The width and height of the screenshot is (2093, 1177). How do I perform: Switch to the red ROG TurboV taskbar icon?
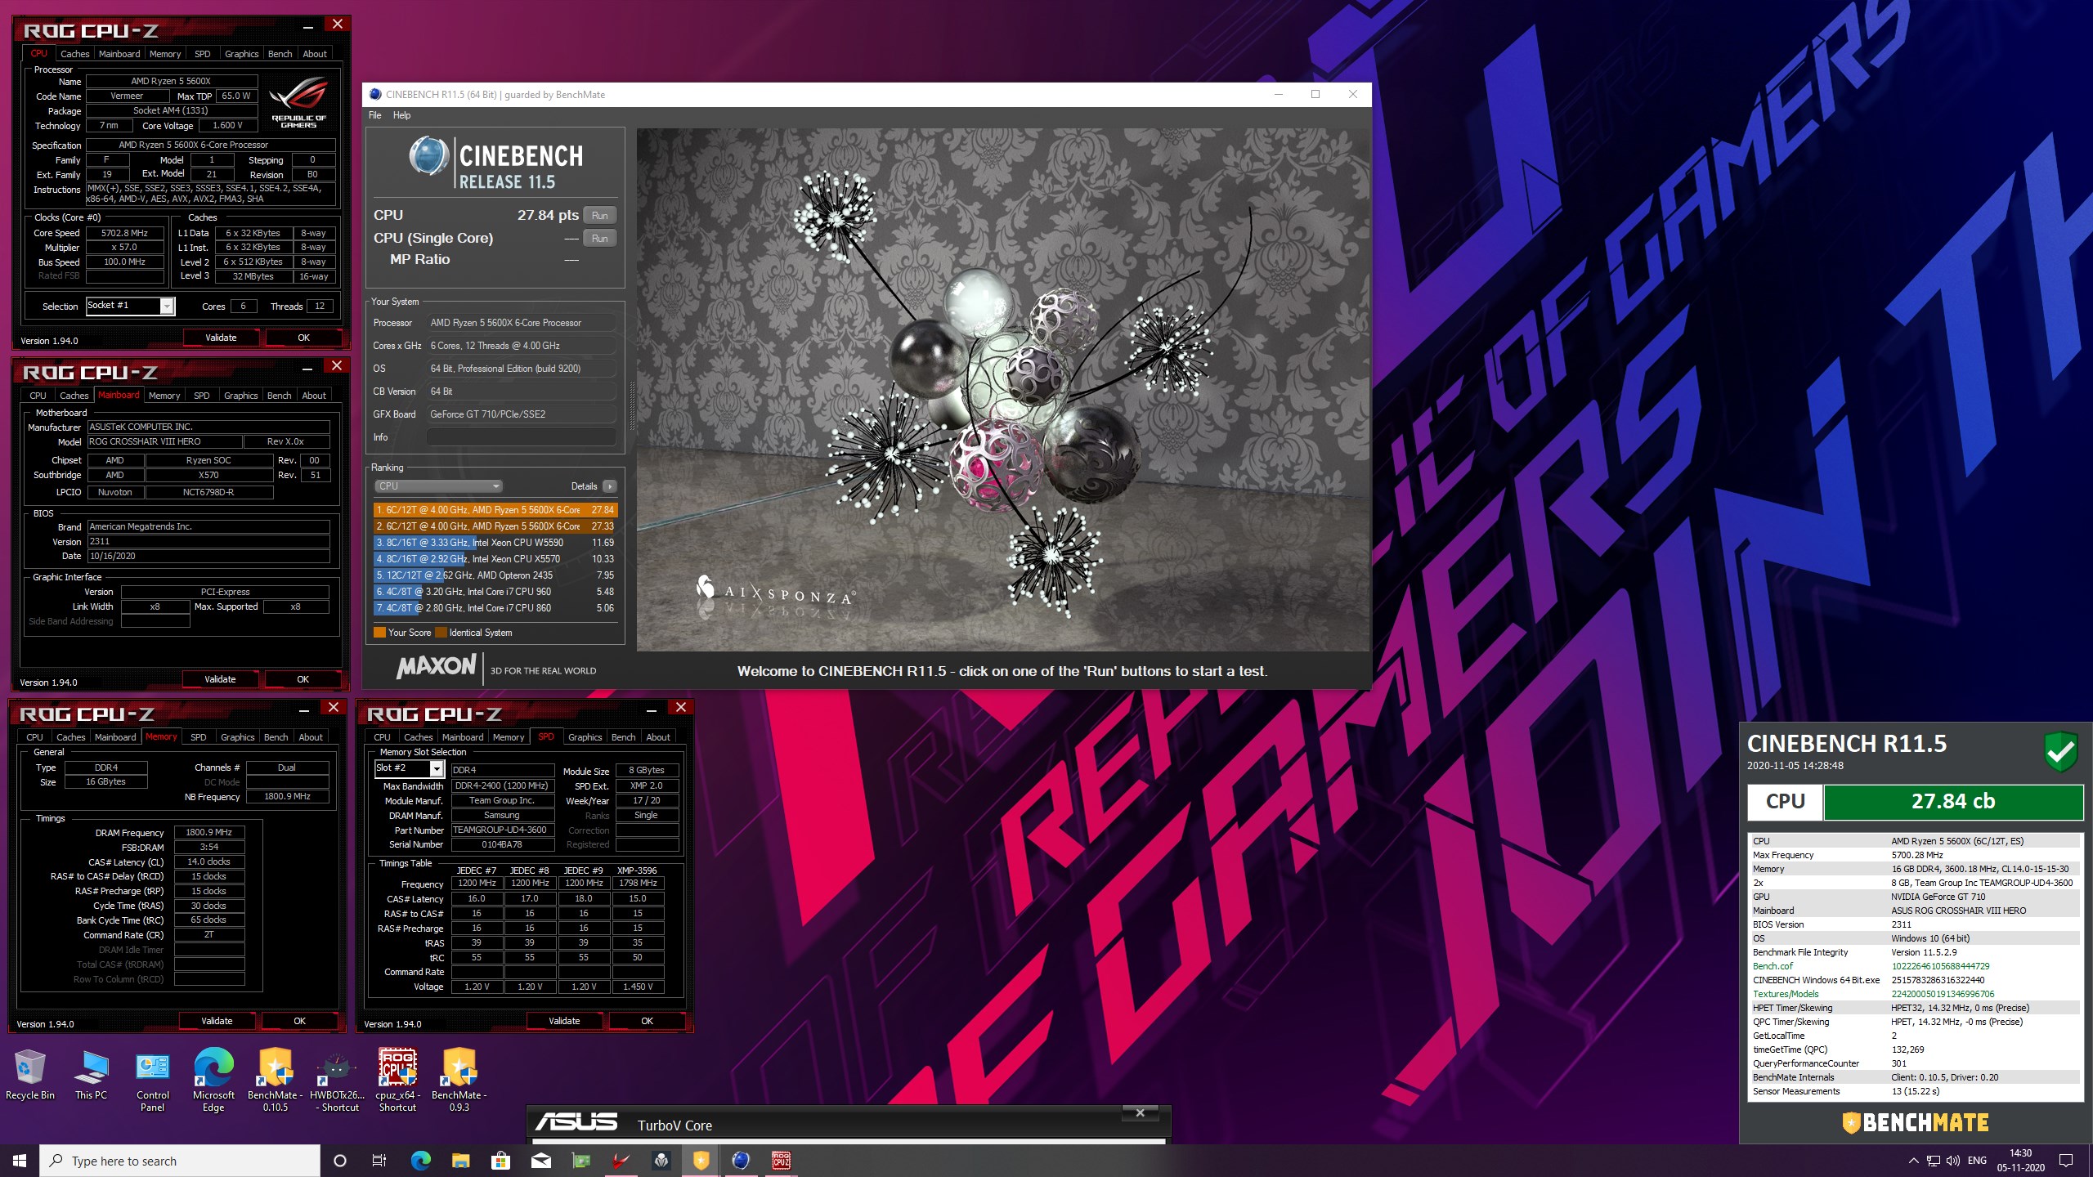[621, 1161]
